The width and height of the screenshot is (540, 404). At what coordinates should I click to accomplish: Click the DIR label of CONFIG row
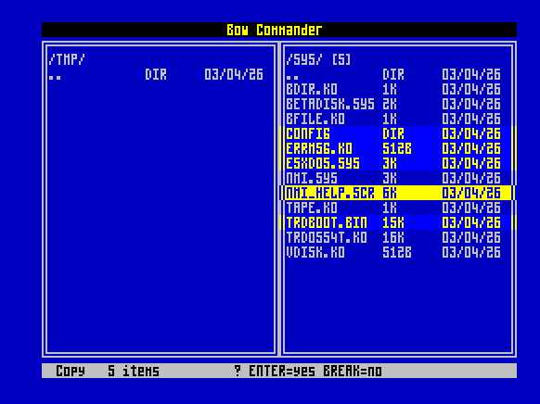(x=393, y=133)
